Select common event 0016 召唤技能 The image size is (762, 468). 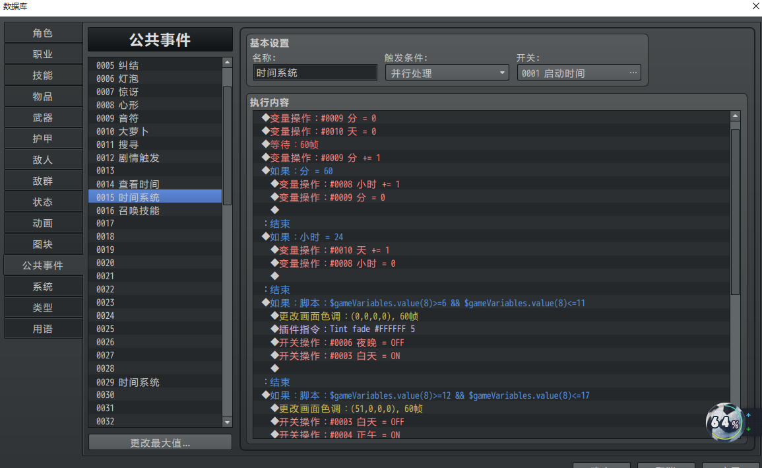pyautogui.click(x=155, y=211)
